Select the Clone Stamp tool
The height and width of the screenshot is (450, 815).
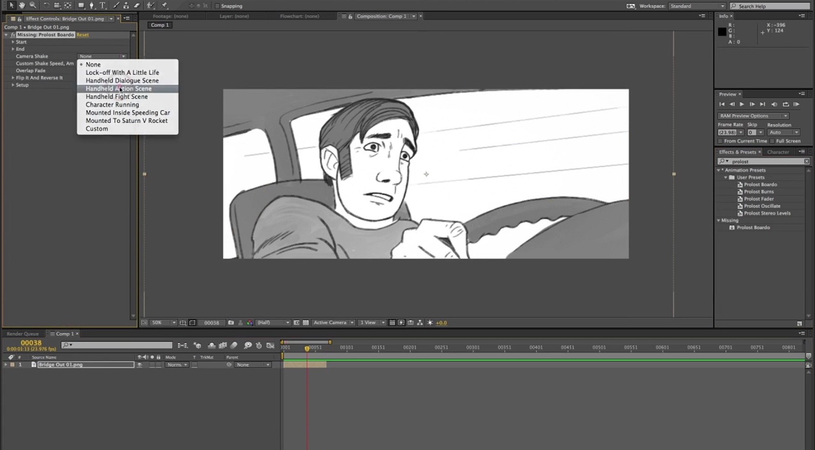click(126, 6)
